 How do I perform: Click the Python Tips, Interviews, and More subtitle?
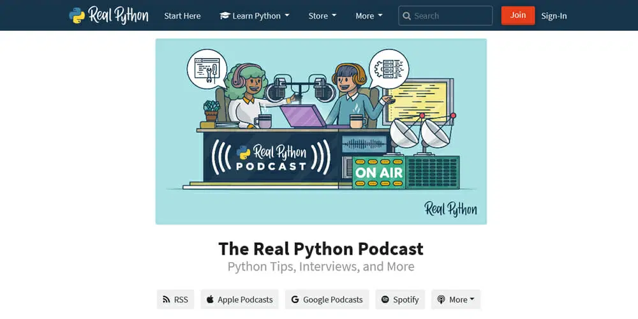(321, 267)
